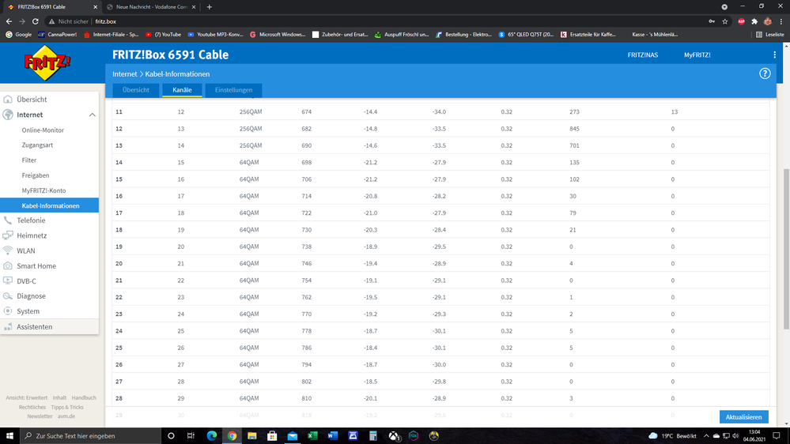This screenshot has width=790, height=444.
Task: Click the Smart Home icon in the sidebar
Action: click(8, 265)
